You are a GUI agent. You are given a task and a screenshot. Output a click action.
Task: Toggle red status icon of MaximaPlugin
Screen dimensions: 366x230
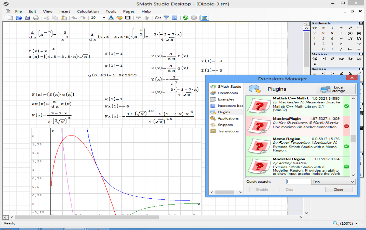[346, 126]
